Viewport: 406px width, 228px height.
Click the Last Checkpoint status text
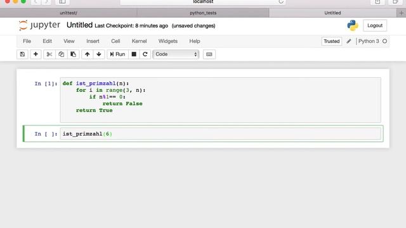click(131, 26)
